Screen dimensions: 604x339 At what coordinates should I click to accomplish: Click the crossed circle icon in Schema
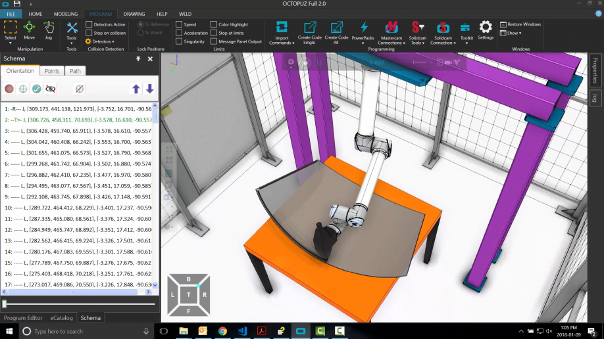[x=80, y=89]
